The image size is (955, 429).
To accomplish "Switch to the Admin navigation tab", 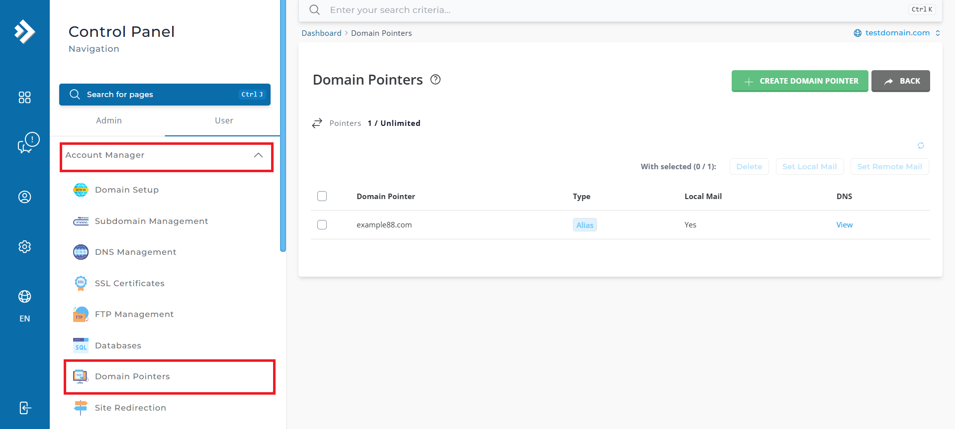I will [109, 120].
